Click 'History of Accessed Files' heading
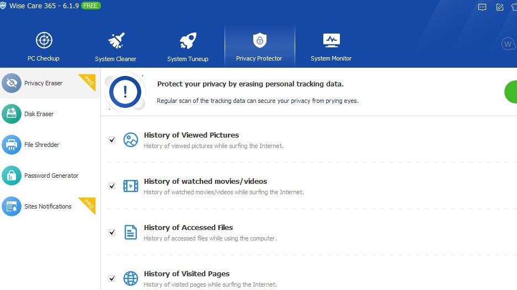517x290 pixels. point(188,227)
